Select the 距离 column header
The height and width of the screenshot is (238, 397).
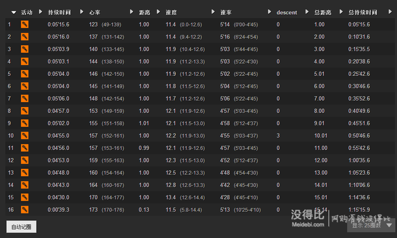coord(144,12)
